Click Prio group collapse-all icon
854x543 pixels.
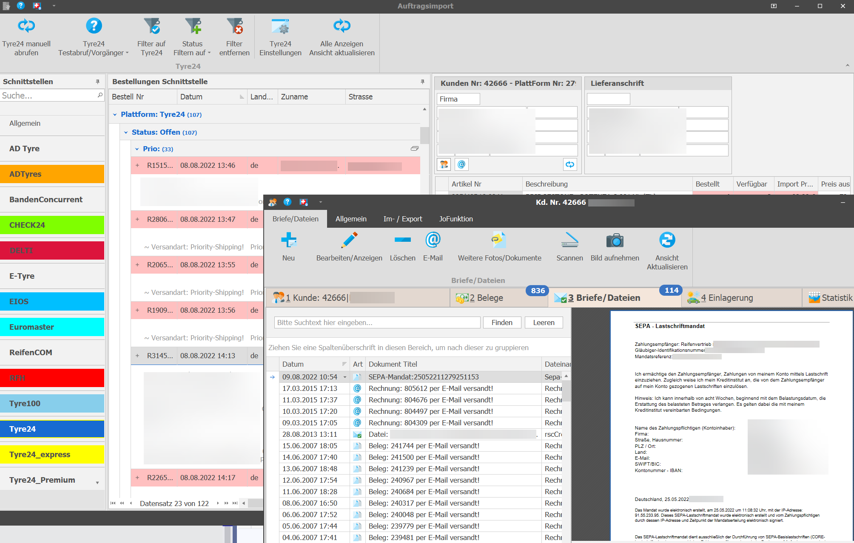415,148
